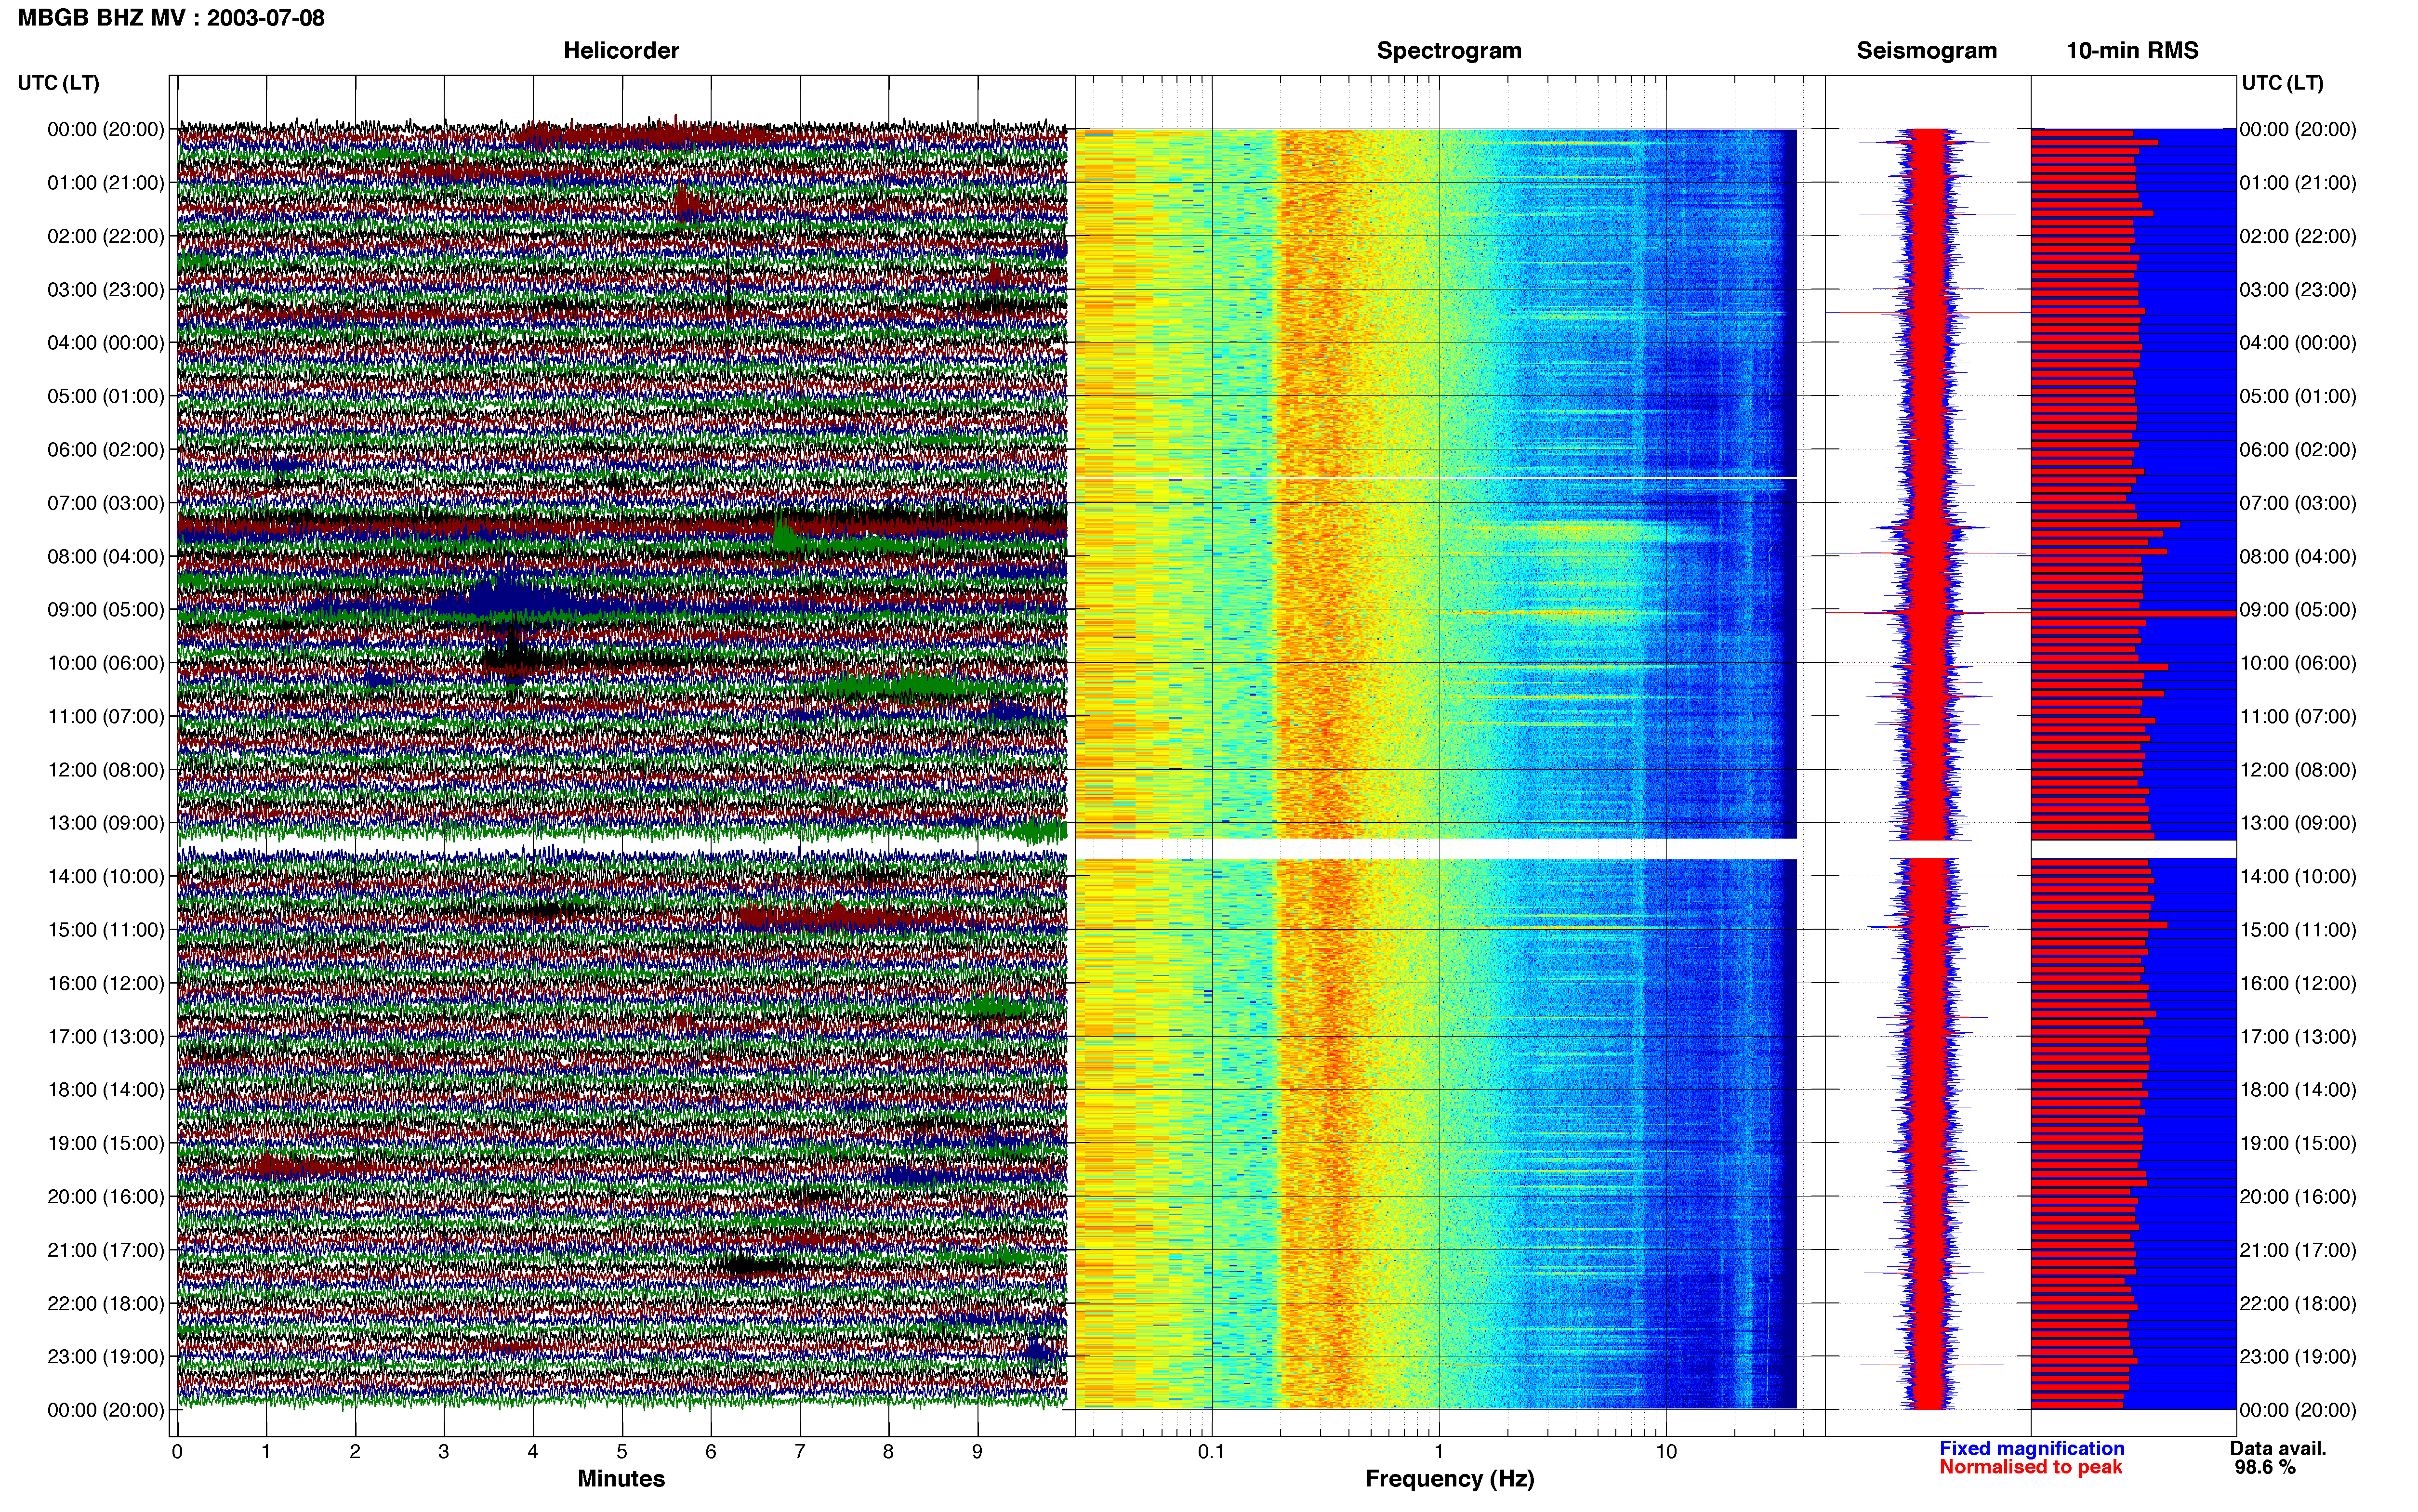Click '2' tick on the Minutes axis
The width and height of the screenshot is (2418, 1512).
[355, 1451]
